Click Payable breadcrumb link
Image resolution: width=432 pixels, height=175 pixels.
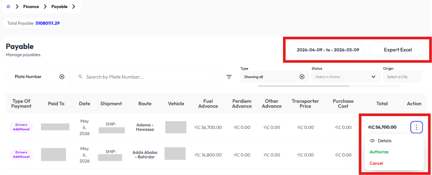[59, 6]
